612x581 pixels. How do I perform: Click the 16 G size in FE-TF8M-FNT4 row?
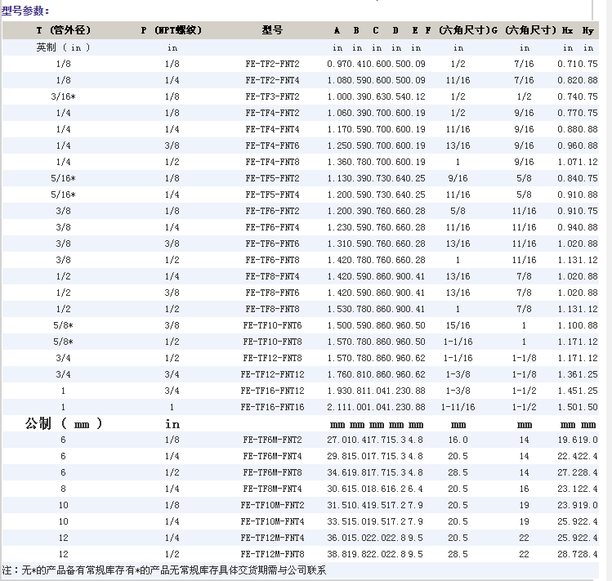click(x=525, y=489)
